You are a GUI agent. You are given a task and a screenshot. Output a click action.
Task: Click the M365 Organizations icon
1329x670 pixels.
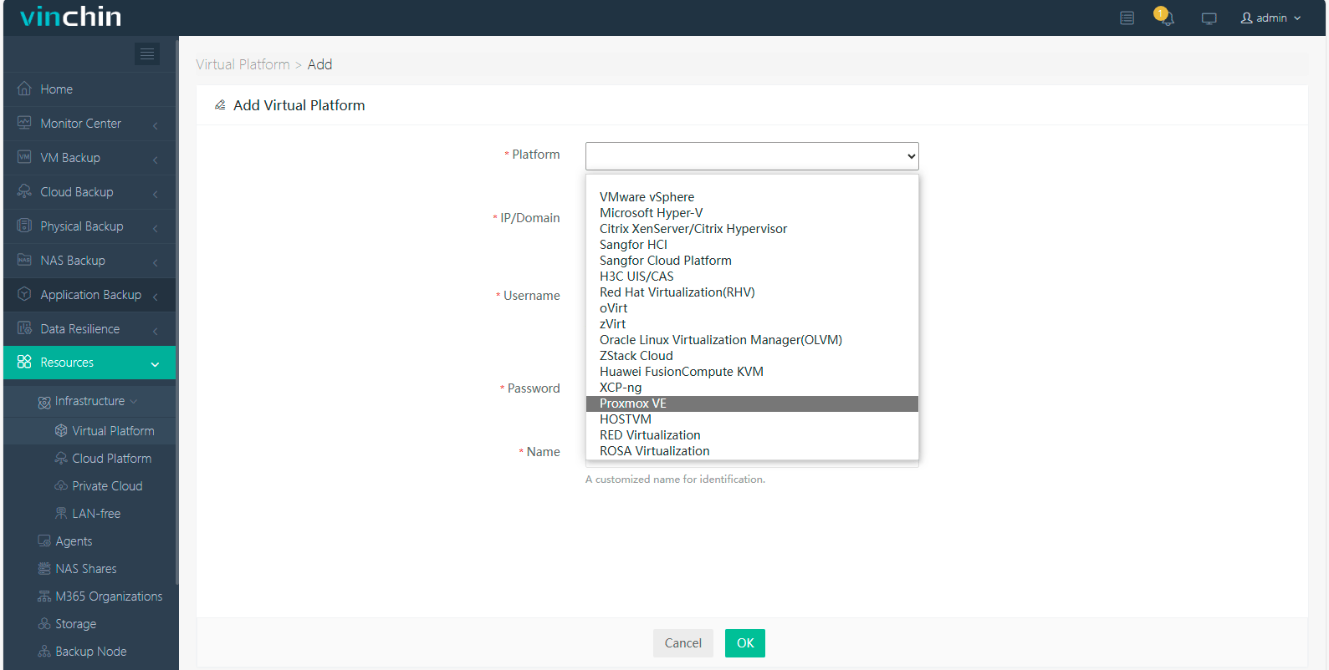pos(44,596)
